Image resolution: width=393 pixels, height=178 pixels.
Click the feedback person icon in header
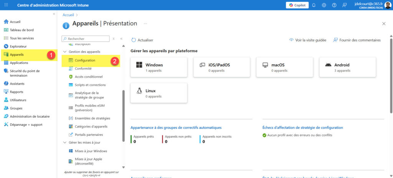point(344,5)
